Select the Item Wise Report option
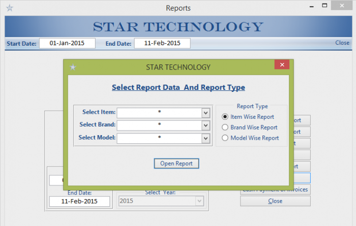Viewport: 356px width, 226px height. (x=225, y=117)
